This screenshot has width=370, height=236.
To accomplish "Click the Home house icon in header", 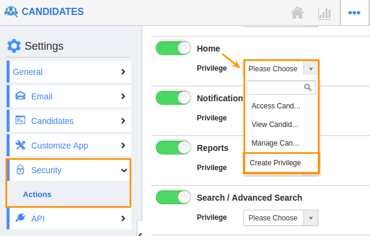I will click(297, 13).
